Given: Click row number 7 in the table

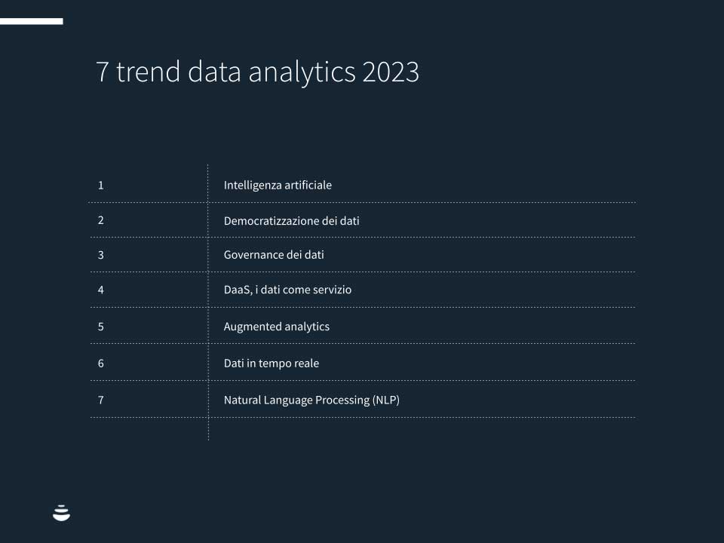Looking at the screenshot, I should pos(100,400).
